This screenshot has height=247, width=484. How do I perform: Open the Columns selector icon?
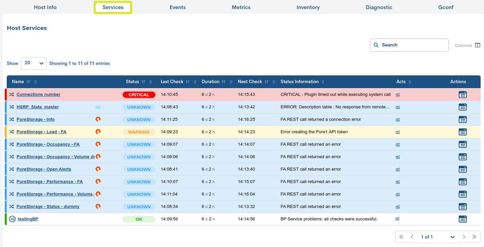(478, 45)
